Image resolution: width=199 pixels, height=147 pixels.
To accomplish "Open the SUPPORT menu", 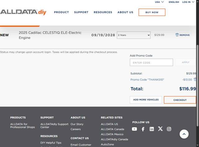I will click(x=81, y=12).
